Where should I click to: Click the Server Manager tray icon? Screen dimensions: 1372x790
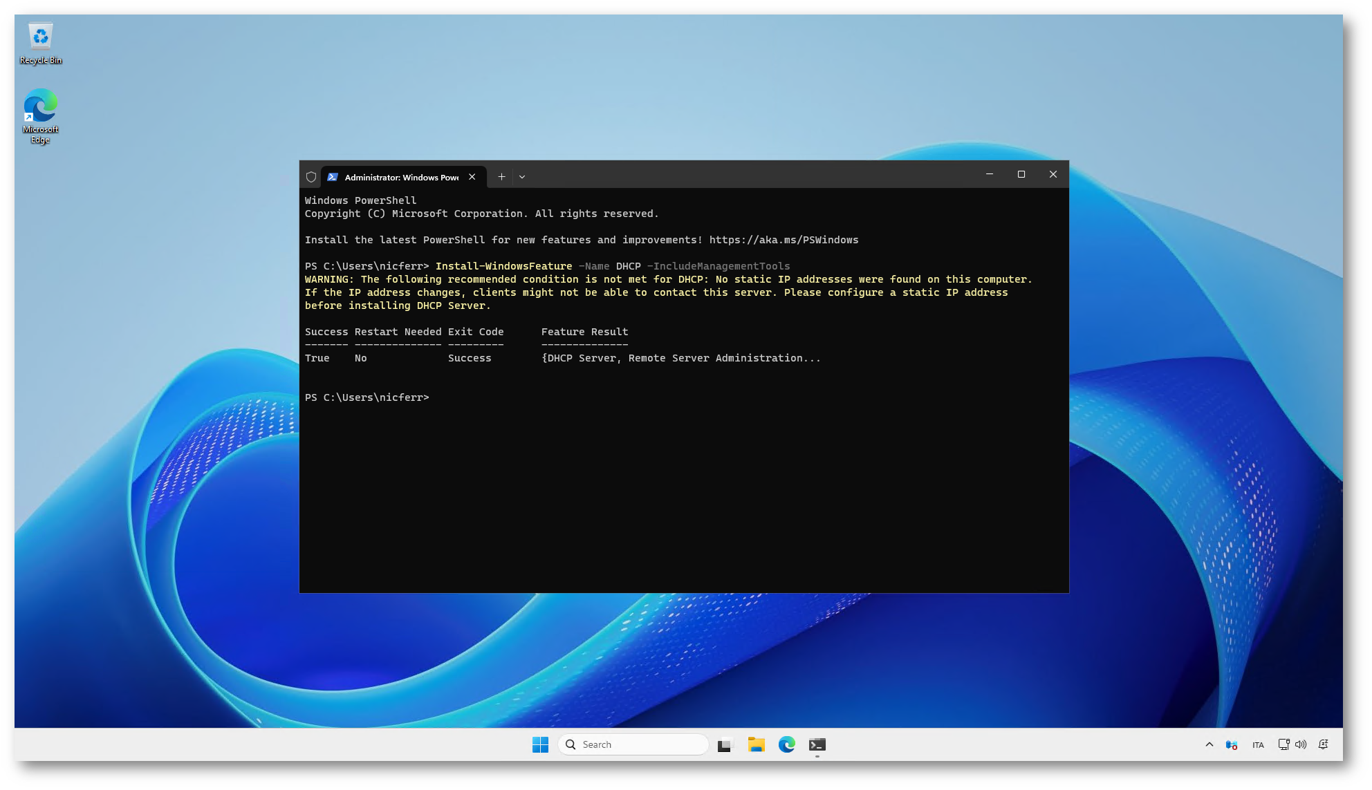click(1232, 744)
